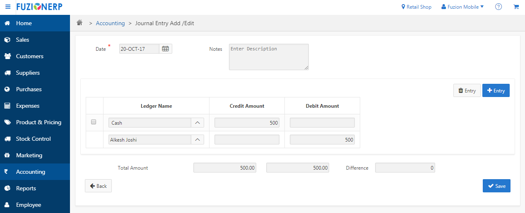The width and height of the screenshot is (525, 213).
Task: Go to Reports in the sidebar
Action: pyautogui.click(x=26, y=188)
